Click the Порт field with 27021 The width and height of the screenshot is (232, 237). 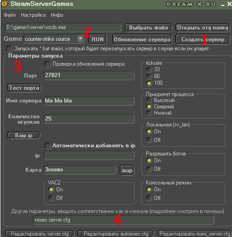point(89,75)
